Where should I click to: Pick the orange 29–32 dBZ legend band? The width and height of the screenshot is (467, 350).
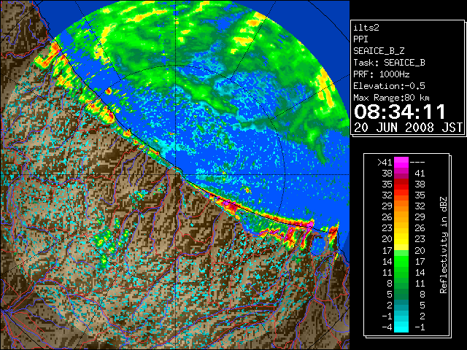[x=401, y=206]
